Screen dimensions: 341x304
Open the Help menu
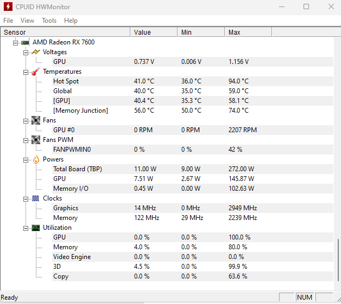[x=71, y=21]
